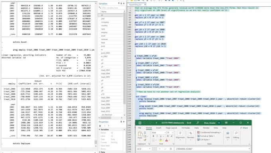Toggle Bold formatting in Excel
This screenshot has height=153, width=271.
pos(153,136)
